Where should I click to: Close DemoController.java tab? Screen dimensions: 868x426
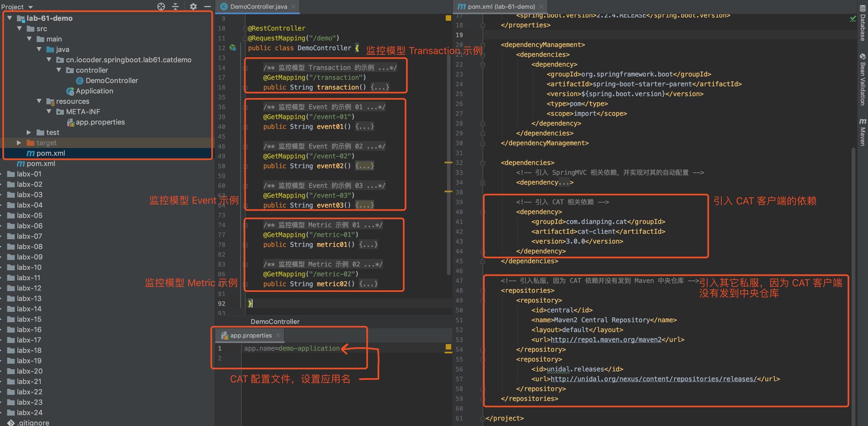coord(294,6)
